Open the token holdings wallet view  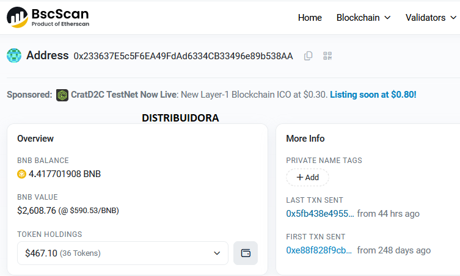[x=246, y=253]
